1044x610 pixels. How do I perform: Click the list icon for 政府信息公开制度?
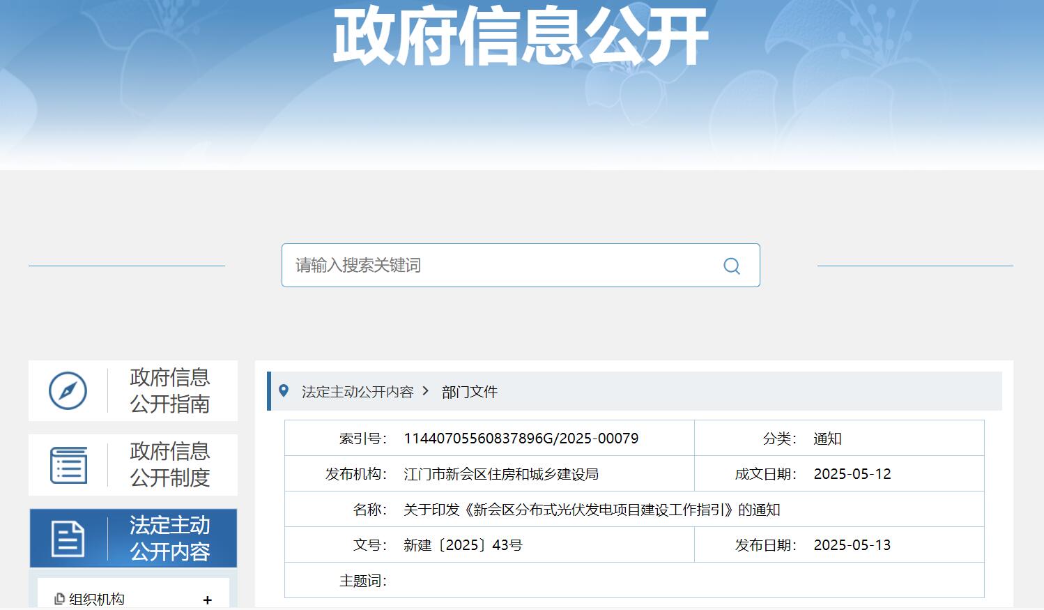coord(68,465)
